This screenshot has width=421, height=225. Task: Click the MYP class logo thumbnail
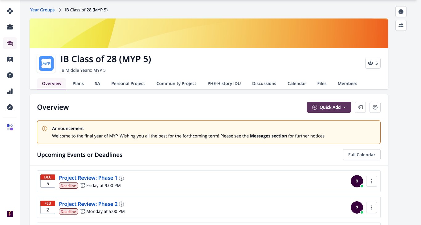[x=46, y=64]
